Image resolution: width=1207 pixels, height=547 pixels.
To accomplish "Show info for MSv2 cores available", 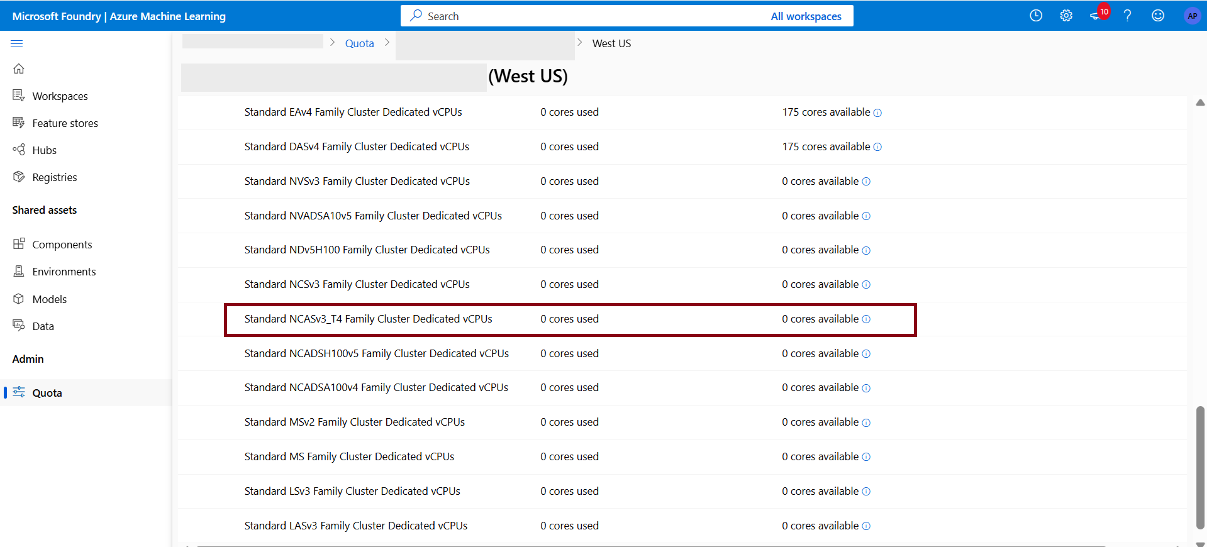I will coord(866,423).
